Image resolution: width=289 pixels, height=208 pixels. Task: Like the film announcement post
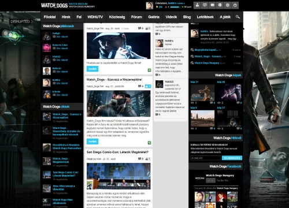[148, 28]
